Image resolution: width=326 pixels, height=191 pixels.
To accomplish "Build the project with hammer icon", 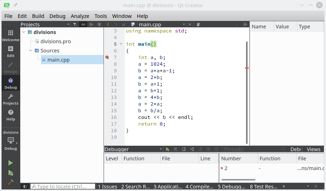I will coord(11,182).
